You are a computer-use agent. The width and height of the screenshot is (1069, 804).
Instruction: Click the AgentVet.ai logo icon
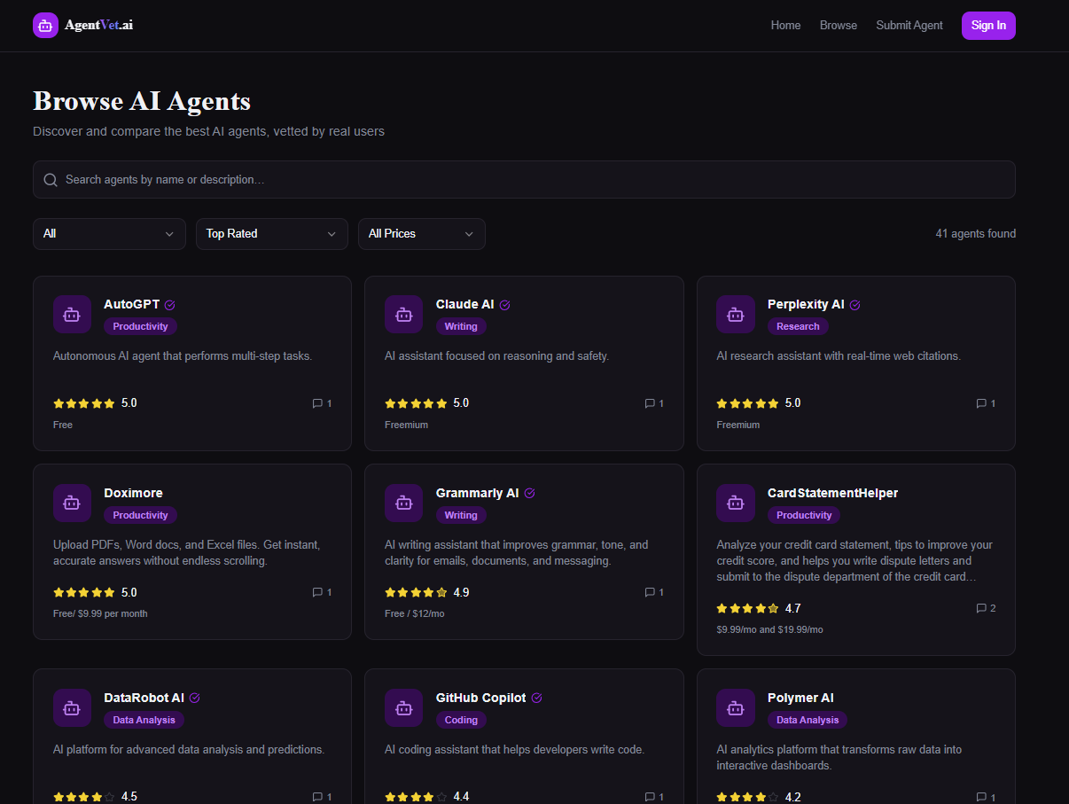45,25
